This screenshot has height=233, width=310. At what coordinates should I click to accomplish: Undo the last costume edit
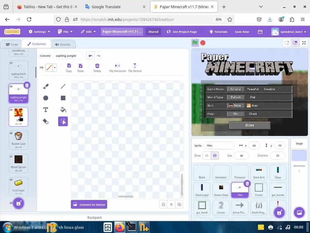coord(91,56)
